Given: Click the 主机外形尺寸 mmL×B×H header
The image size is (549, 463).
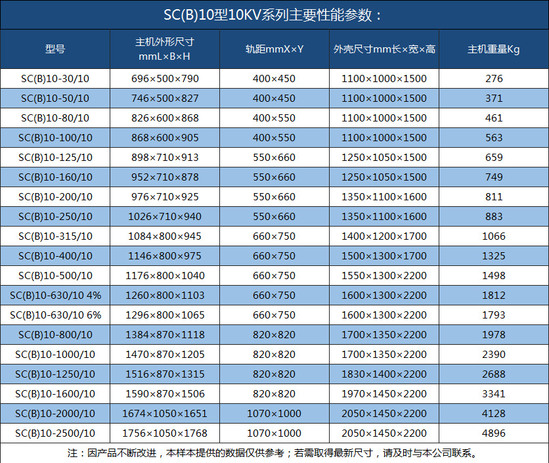Looking at the screenshot, I should tap(164, 49).
